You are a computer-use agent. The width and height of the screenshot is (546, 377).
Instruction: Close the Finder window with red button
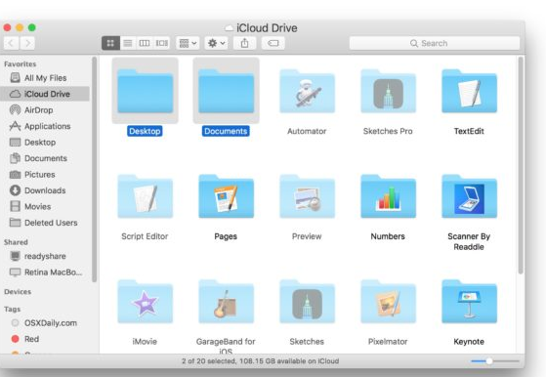point(7,27)
